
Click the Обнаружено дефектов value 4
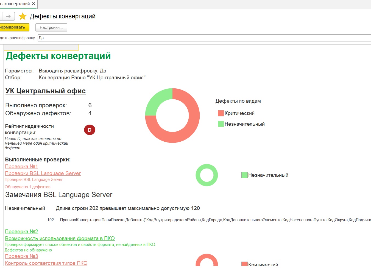pyautogui.click(x=90, y=113)
